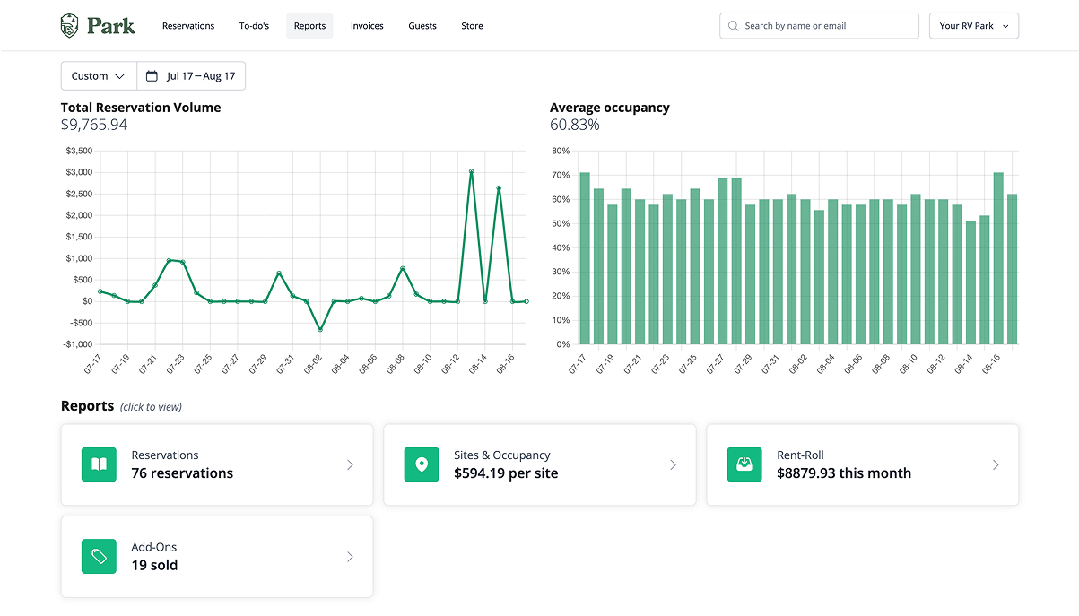Image resolution: width=1079 pixels, height=616 pixels.
Task: Go to the Invoices menu item
Action: click(x=367, y=26)
